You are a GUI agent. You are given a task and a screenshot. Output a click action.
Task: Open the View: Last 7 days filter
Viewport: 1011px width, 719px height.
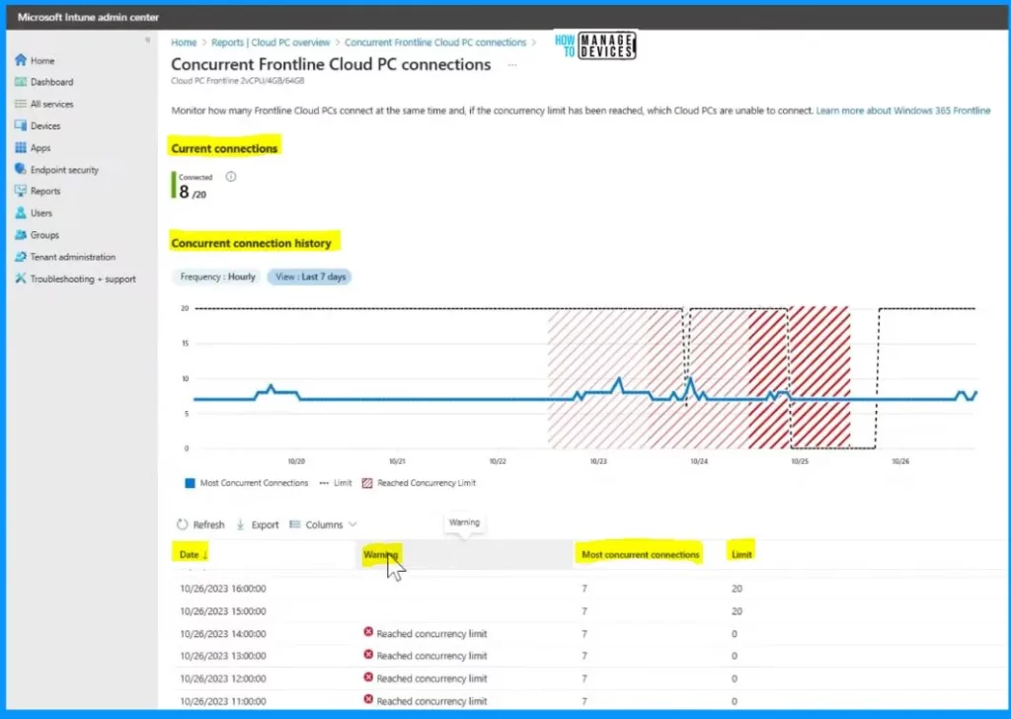click(x=310, y=277)
